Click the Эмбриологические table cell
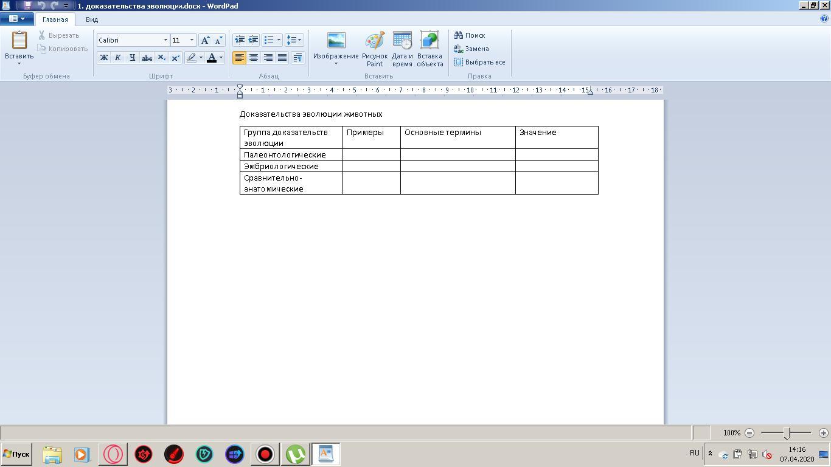This screenshot has height=467, width=831. [291, 166]
